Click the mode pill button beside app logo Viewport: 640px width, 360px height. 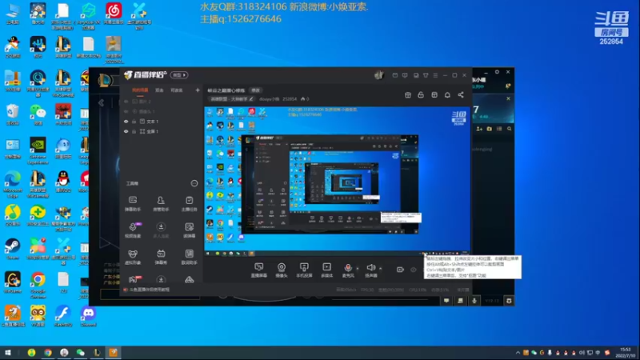179,75
